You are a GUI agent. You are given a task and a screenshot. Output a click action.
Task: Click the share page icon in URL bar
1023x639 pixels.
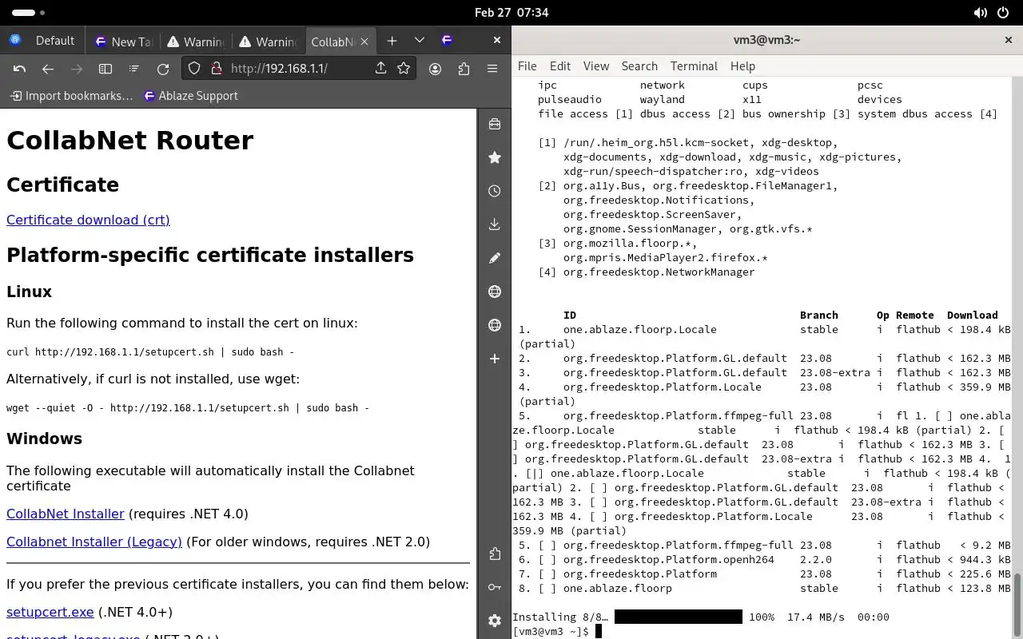pos(380,69)
